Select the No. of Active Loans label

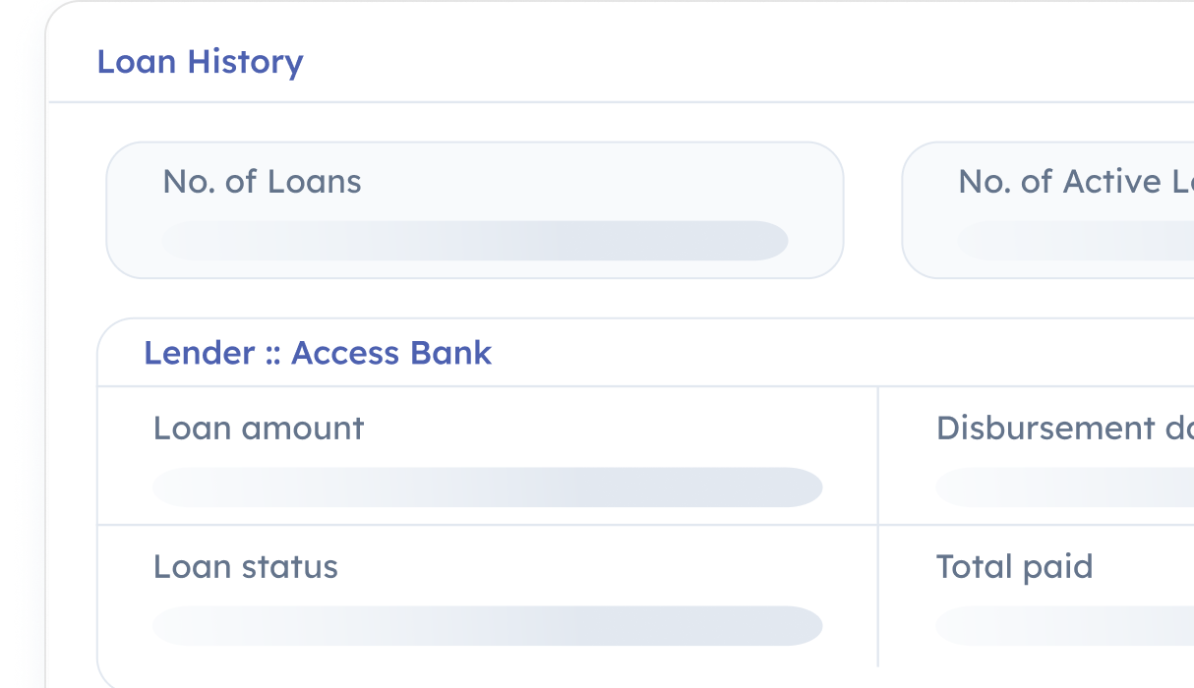1074,182
